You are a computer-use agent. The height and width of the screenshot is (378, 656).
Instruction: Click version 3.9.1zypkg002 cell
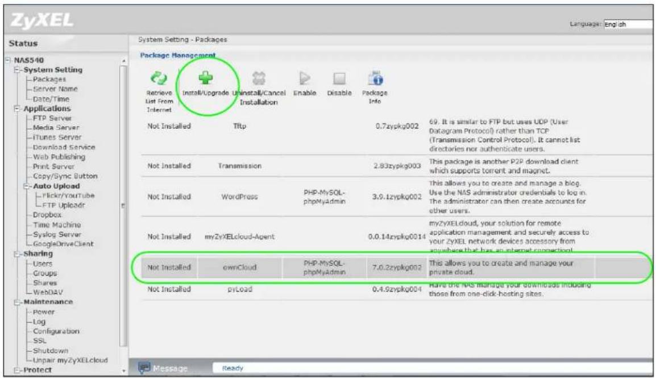pyautogui.click(x=397, y=197)
